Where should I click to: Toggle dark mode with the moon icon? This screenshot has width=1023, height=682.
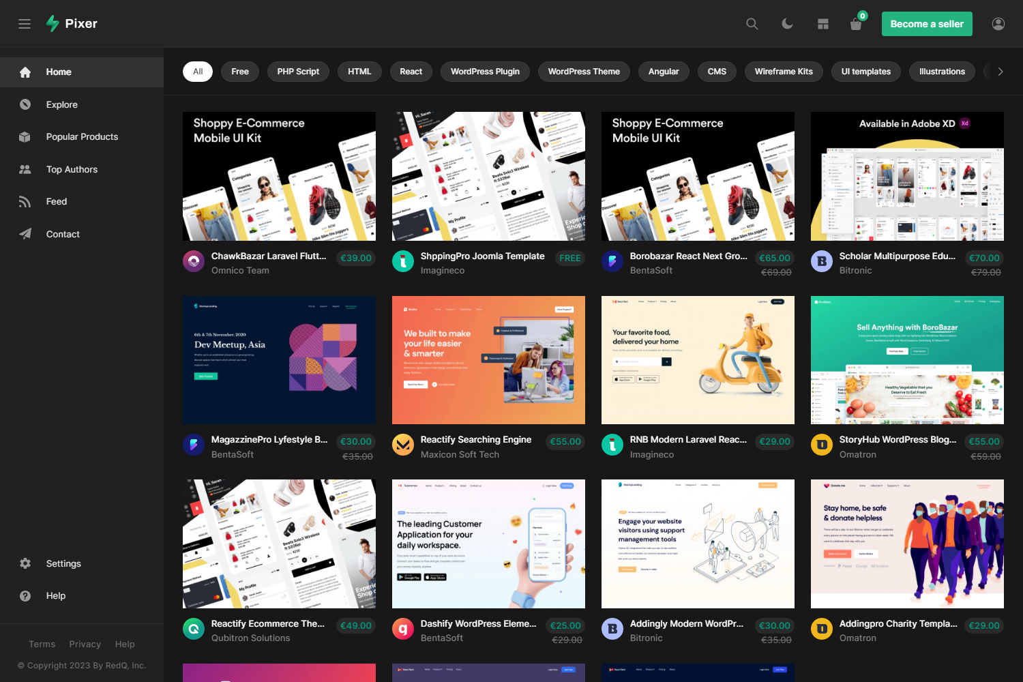pyautogui.click(x=787, y=23)
